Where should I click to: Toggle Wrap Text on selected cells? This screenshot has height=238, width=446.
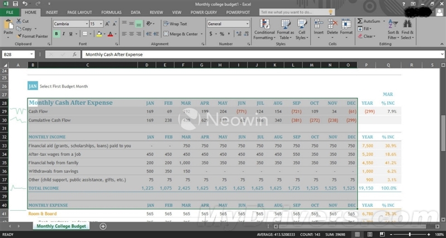point(175,24)
